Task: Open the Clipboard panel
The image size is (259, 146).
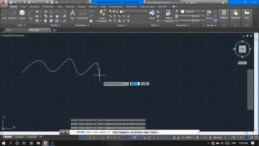Action: 236,15
